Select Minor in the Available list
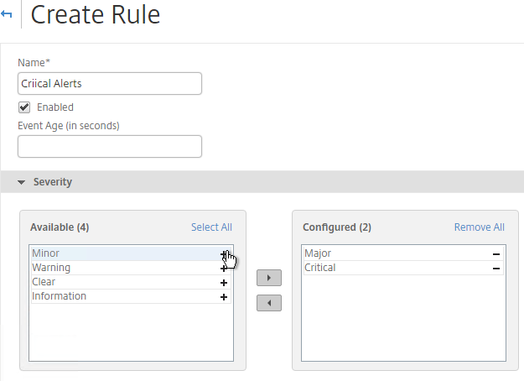This screenshot has width=524, height=381. 131,253
